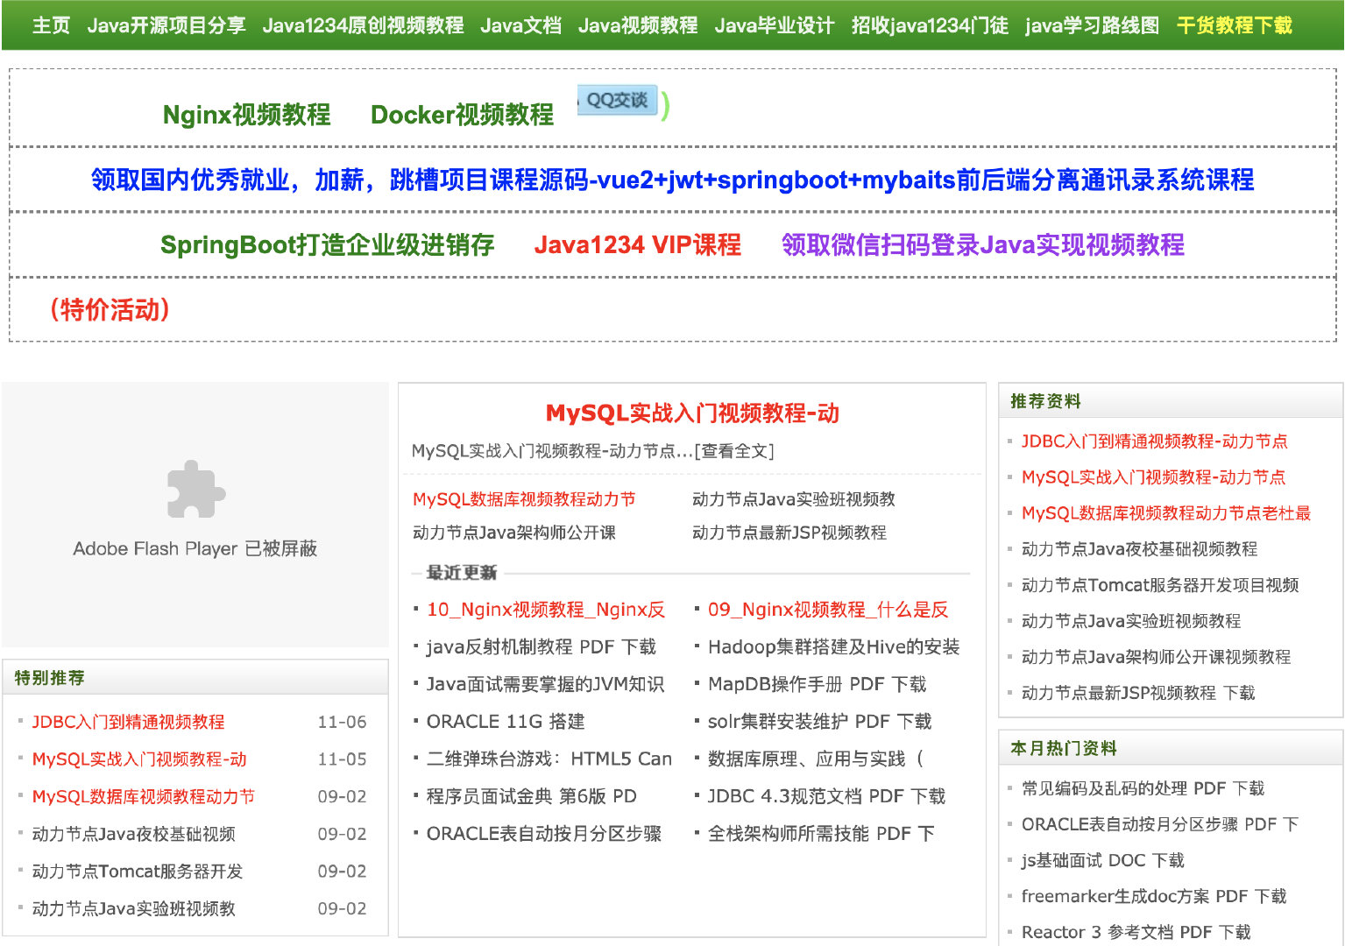This screenshot has height=946, width=1345.
Task: Open freemarker生成doc方案 PDF 下载 link
Action: coord(1154,896)
